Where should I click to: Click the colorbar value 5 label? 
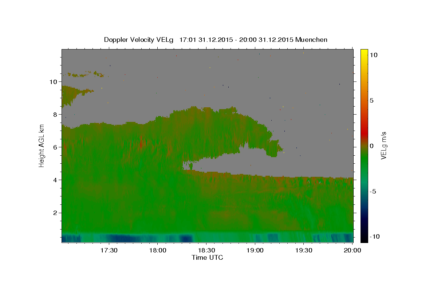click(371, 100)
